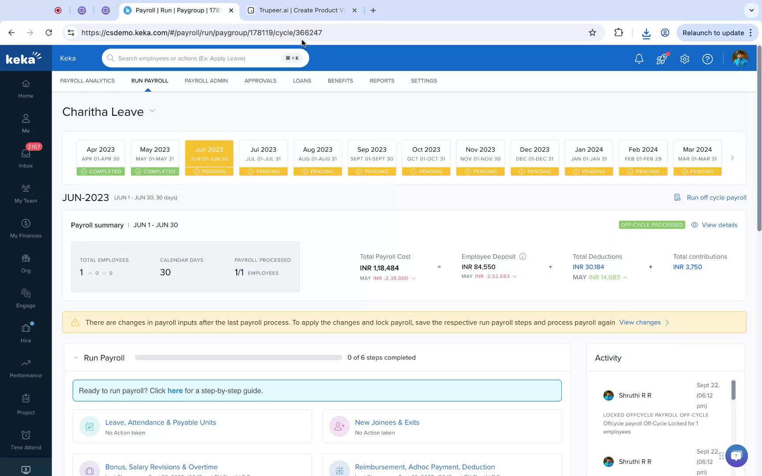Launch the chat support bubble
The height and width of the screenshot is (476, 762).
coord(736,456)
